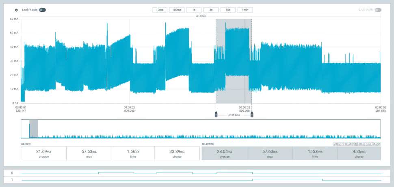Image resolution: width=394 pixels, height=187 pixels.
Task: Click the gray minimap window region
Action: click(x=34, y=128)
